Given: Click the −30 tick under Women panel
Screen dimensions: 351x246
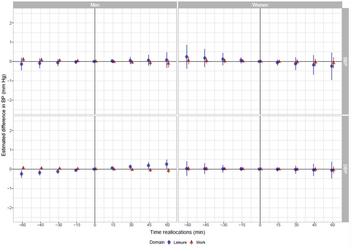Looking at the screenshot, I should (x=224, y=225).
